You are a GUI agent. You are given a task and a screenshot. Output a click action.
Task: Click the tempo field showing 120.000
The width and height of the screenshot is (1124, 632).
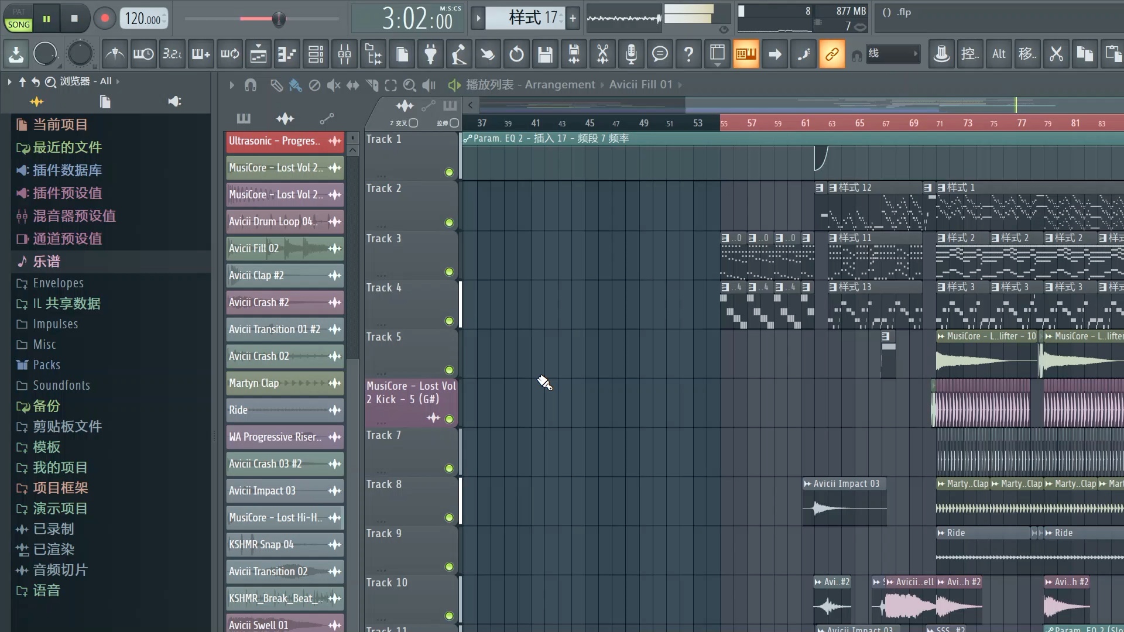[144, 19]
